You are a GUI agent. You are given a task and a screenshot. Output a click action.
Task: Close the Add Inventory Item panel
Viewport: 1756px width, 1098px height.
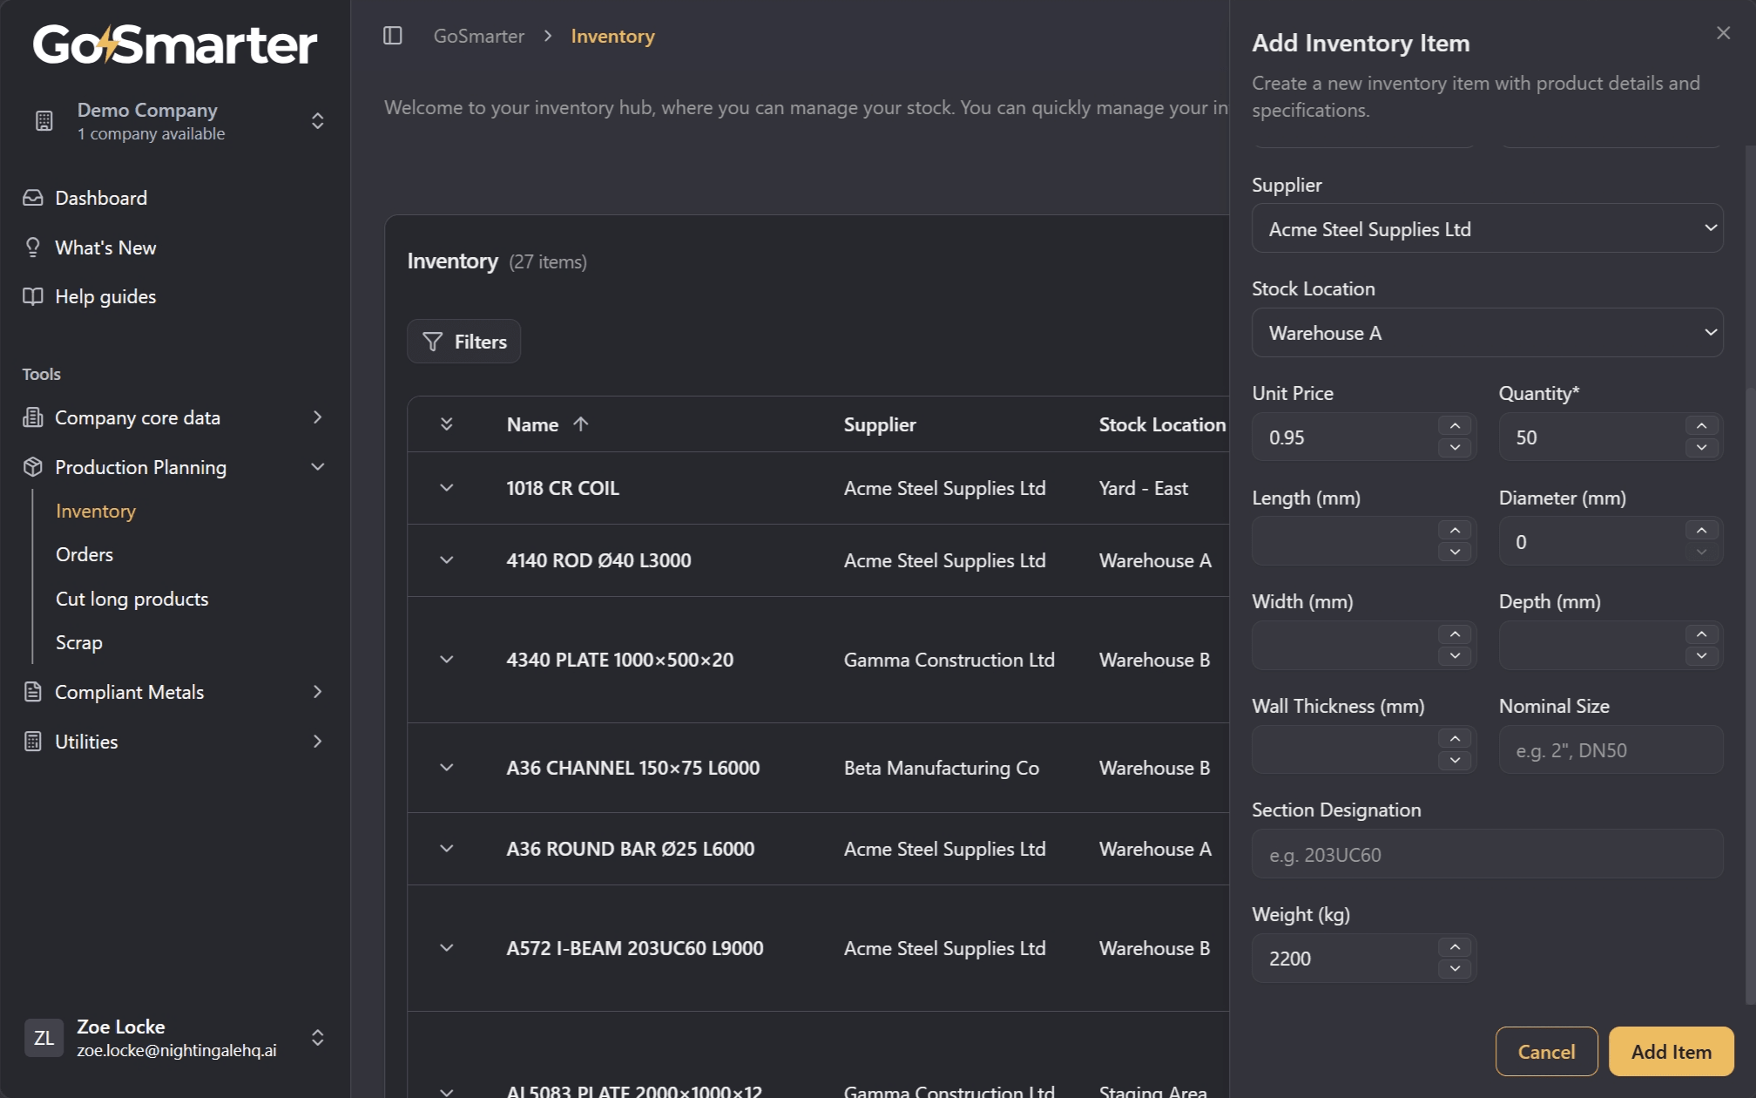[1723, 33]
